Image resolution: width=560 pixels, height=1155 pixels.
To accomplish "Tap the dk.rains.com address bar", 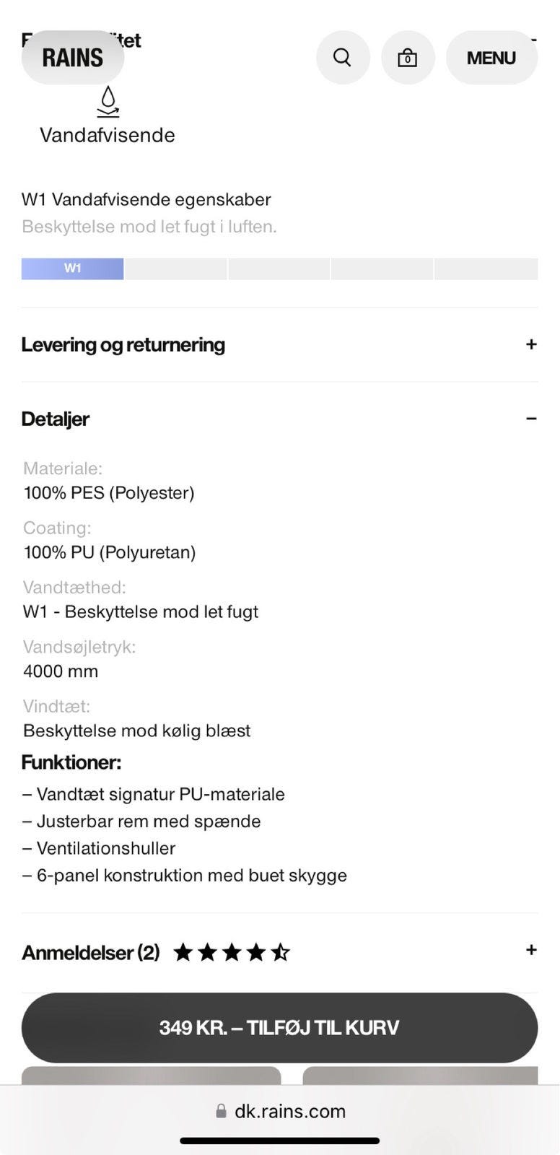I will (289, 1111).
